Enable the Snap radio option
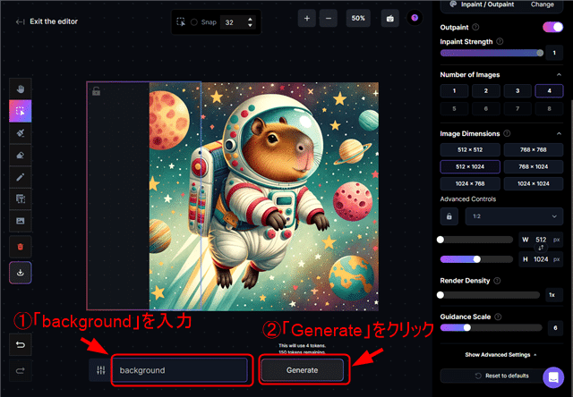This screenshot has height=397, width=573. [x=194, y=22]
